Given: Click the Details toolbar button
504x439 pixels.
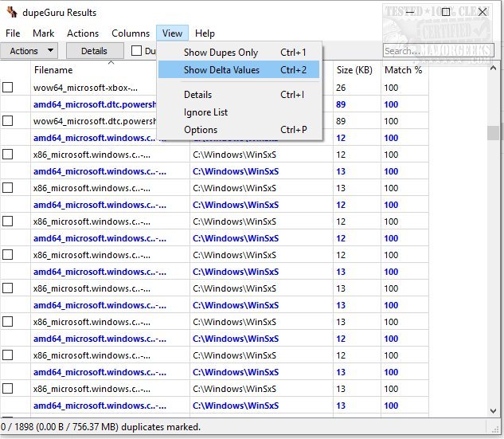Looking at the screenshot, I should click(94, 51).
